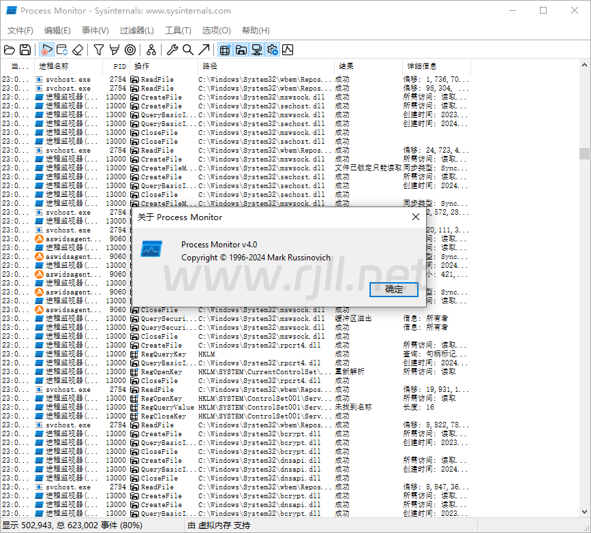Open the 文件(F) menu
Image resolution: width=591 pixels, height=533 pixels.
click(x=20, y=31)
